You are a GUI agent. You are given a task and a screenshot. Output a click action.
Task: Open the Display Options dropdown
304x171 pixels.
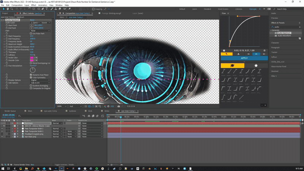coord(40,80)
